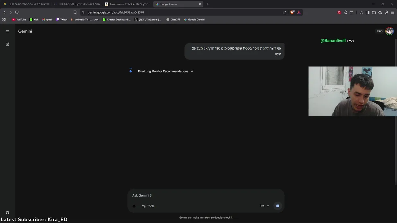Open the media control music note icon
397x223 pixels.
click(361, 12)
